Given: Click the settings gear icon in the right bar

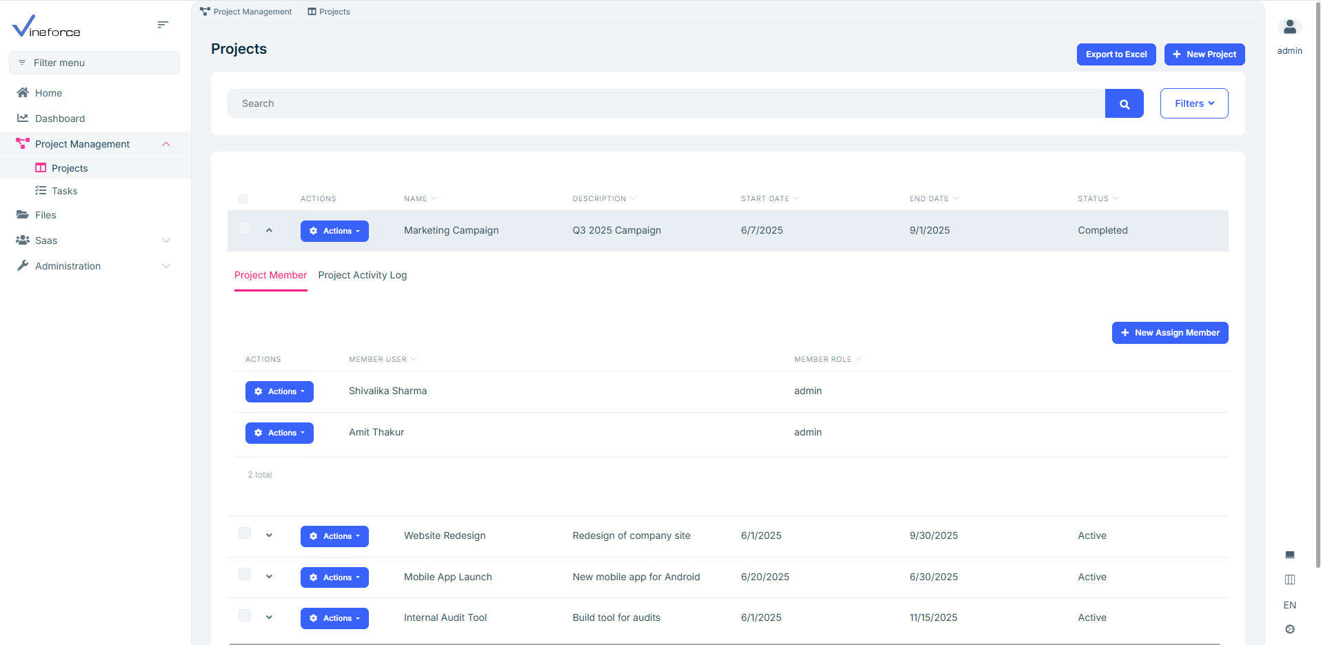Looking at the screenshot, I should coord(1289,629).
